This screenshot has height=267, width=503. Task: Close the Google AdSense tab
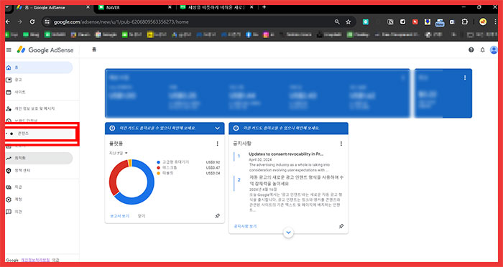coord(88,7)
